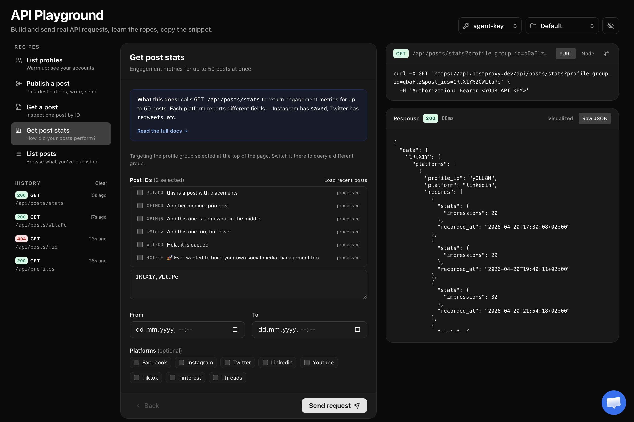This screenshot has width=634, height=422.
Task: Open the chat support bubble
Action: [613, 402]
